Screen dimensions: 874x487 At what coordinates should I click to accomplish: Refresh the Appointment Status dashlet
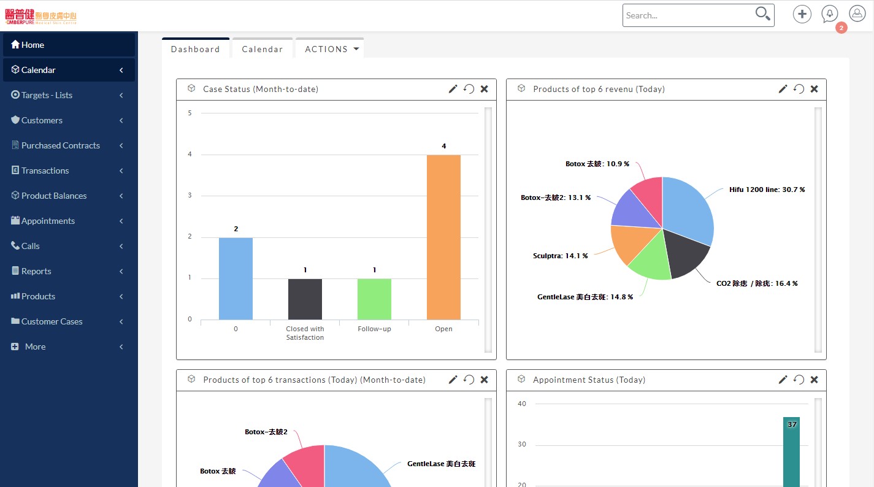point(799,380)
